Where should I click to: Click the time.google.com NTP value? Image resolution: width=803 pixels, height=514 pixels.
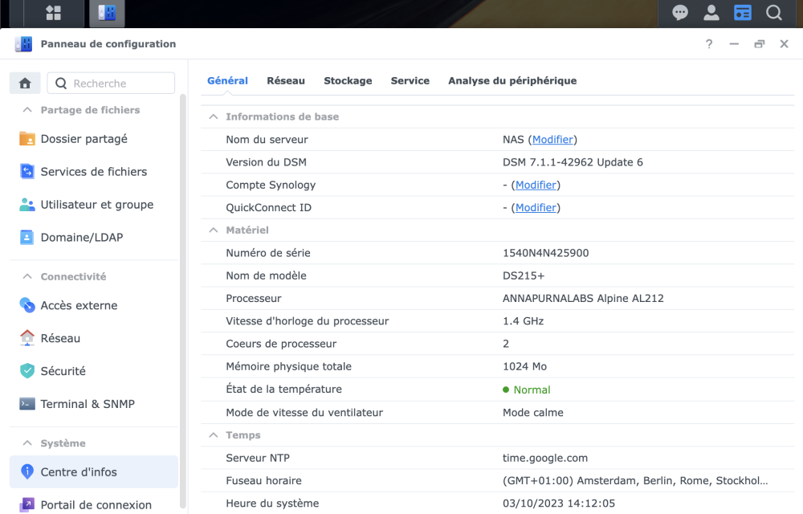545,458
